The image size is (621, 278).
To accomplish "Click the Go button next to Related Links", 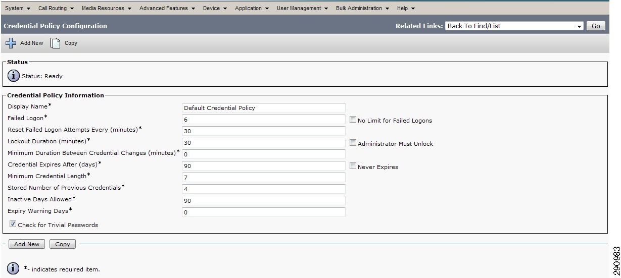I will pos(596,26).
